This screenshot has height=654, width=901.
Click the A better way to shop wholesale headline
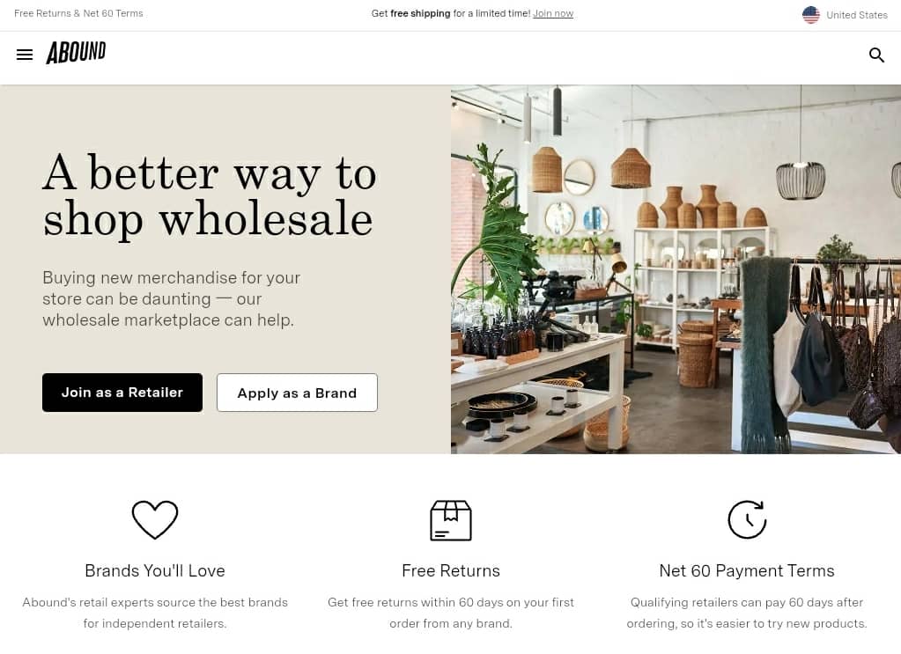click(x=209, y=195)
